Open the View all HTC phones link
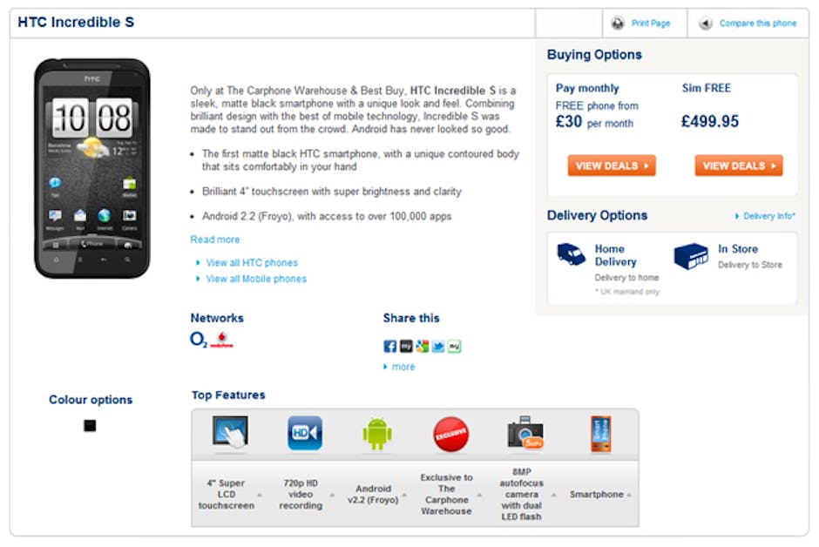This screenshot has width=819, height=547. click(252, 262)
